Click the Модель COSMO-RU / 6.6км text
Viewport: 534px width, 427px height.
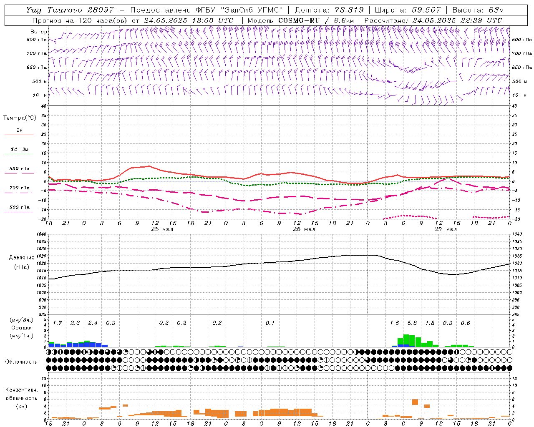coord(300,20)
